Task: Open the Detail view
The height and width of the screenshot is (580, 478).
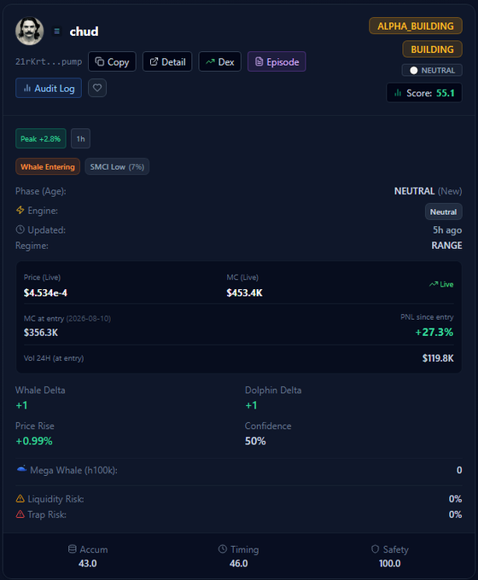Action: [167, 61]
